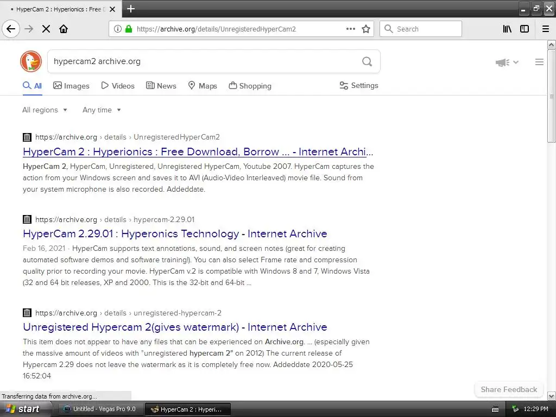Open DuckDuckGo megaphone dropdown

[507, 62]
